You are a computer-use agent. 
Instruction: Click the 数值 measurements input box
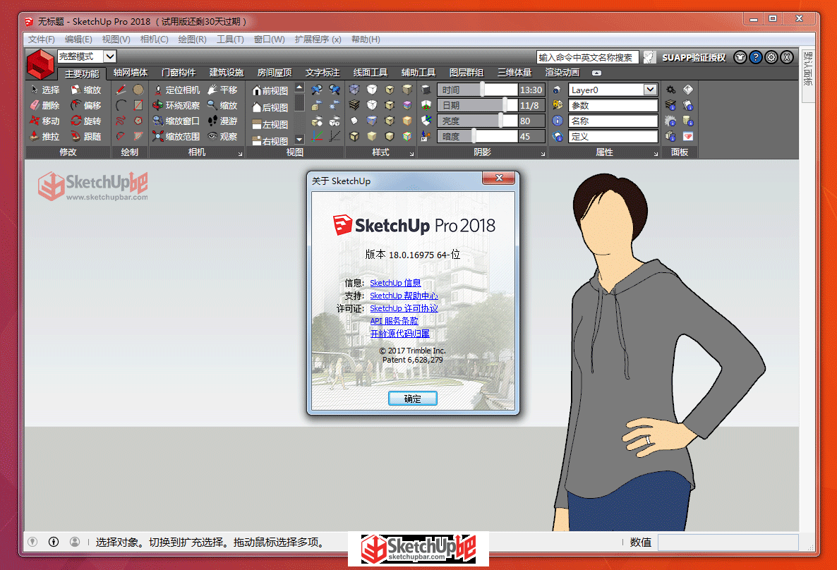tap(728, 542)
